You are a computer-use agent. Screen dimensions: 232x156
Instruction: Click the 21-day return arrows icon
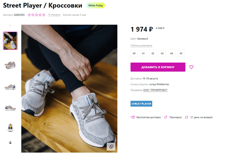(x=187, y=117)
